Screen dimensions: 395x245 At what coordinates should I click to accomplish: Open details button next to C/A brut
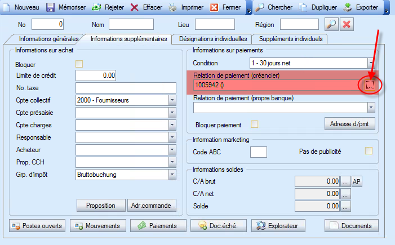pyautogui.click(x=345, y=181)
